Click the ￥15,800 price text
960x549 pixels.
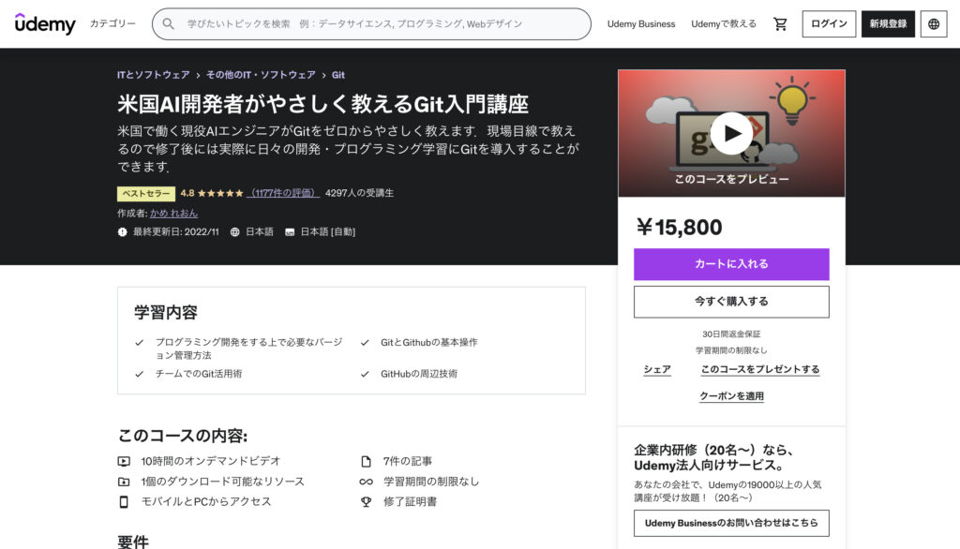pos(679,227)
